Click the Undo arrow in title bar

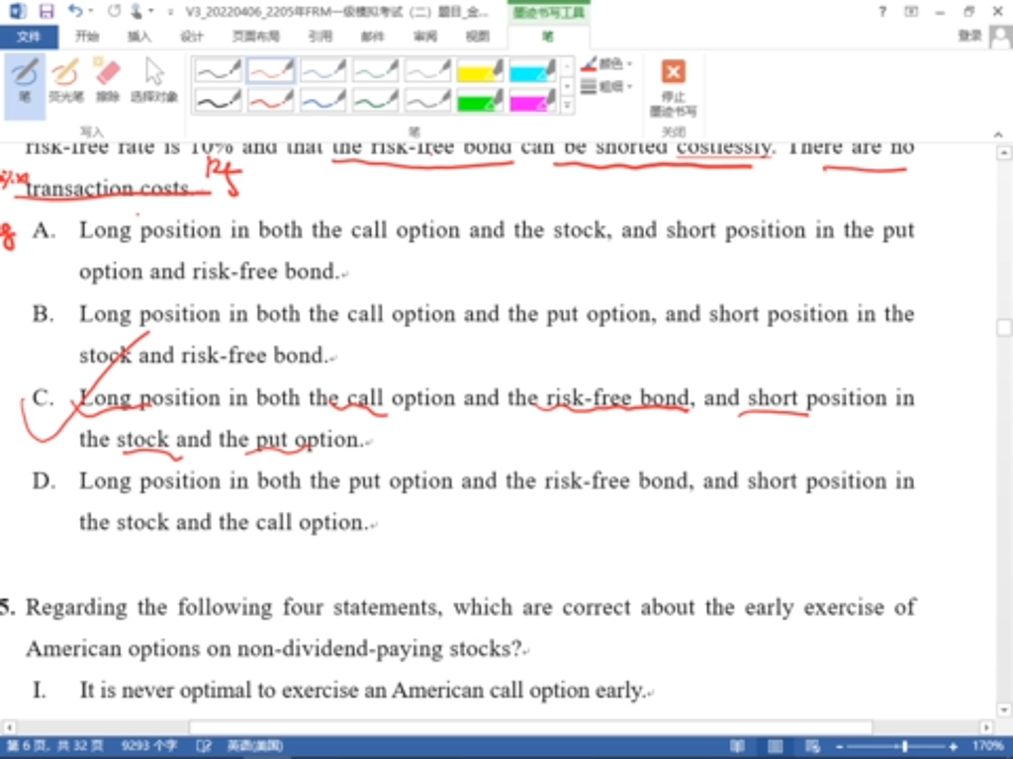tap(76, 12)
